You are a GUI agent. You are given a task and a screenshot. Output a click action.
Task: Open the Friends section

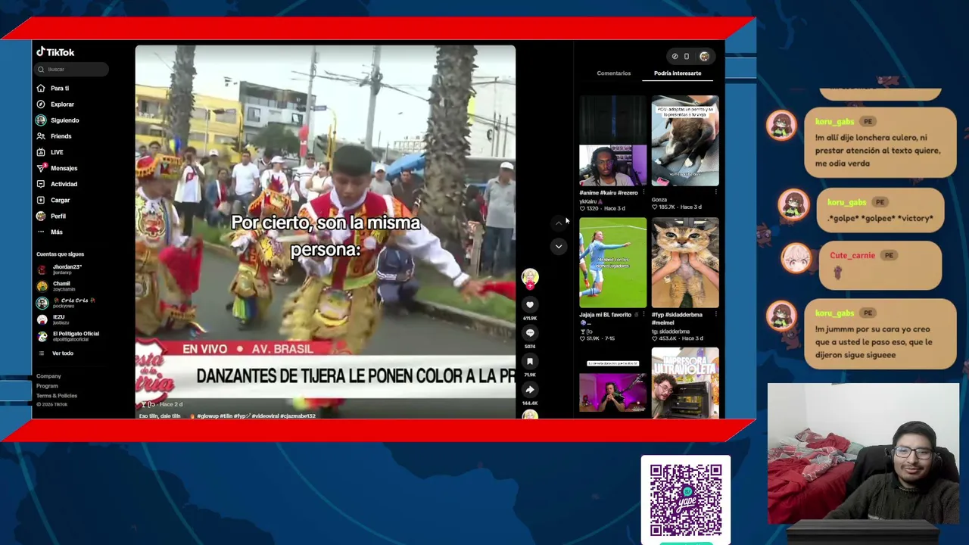pyautogui.click(x=61, y=136)
